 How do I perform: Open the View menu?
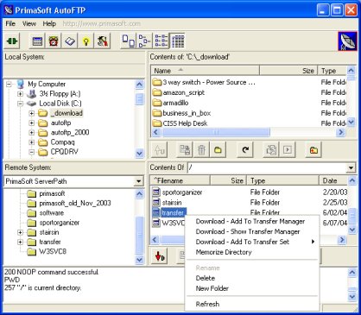coord(29,23)
